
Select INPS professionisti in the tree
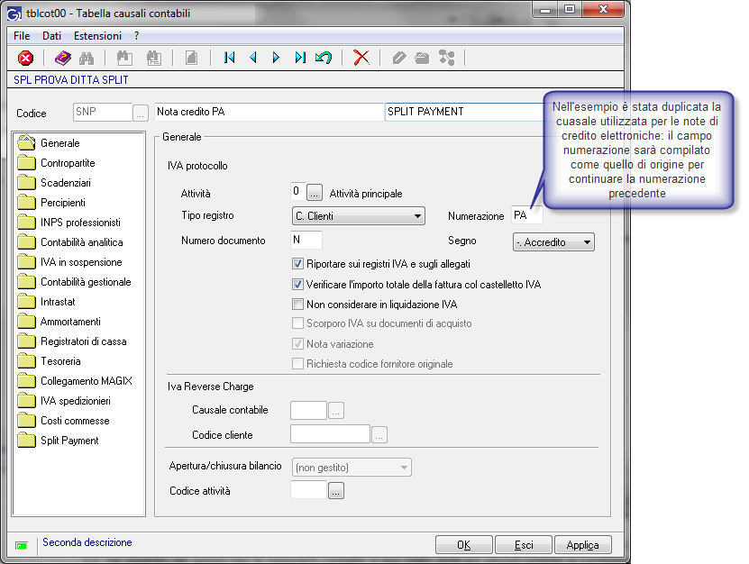[x=80, y=223]
